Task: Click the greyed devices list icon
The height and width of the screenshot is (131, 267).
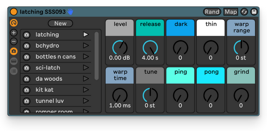Action: [x=14, y=71]
